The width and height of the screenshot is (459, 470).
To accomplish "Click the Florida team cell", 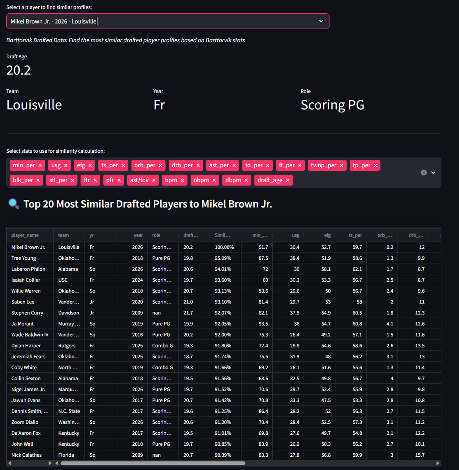I will (x=69, y=455).
